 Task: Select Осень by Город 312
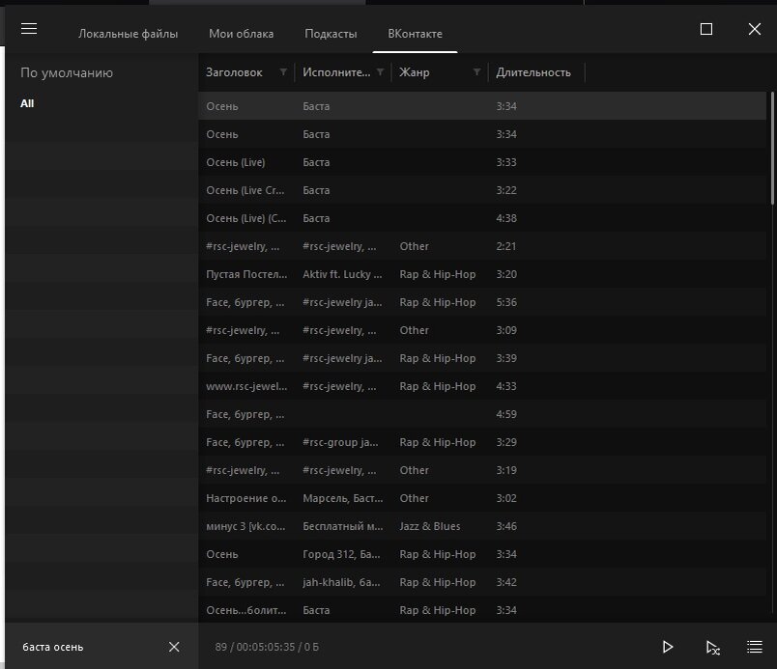coord(482,554)
